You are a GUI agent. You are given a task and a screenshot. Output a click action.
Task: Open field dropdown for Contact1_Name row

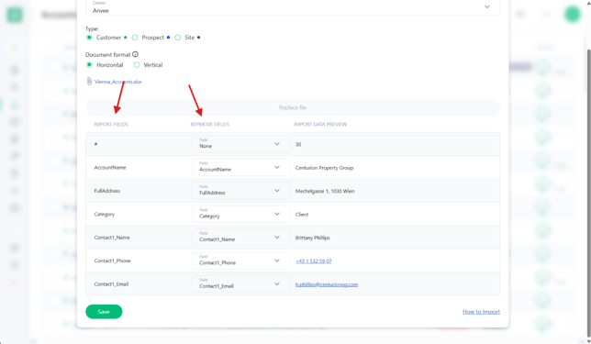(240, 238)
